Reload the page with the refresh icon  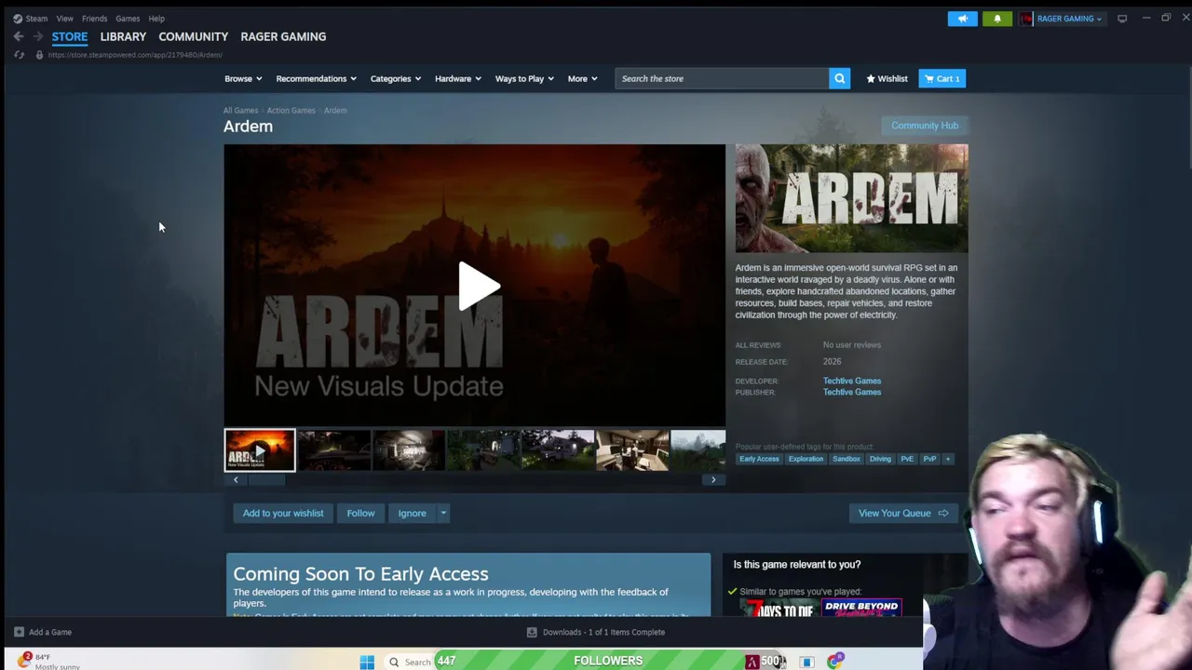(x=19, y=55)
